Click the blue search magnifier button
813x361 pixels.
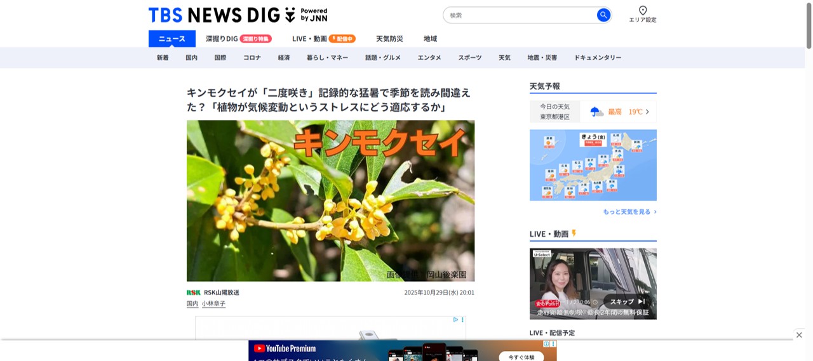(x=603, y=15)
